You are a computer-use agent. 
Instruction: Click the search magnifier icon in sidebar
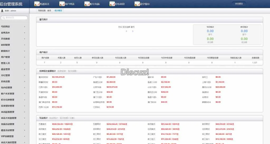tap(4, 18)
